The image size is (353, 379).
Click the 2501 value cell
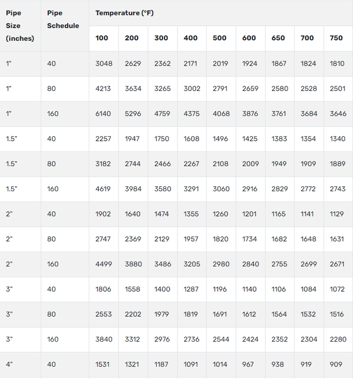[338, 88]
